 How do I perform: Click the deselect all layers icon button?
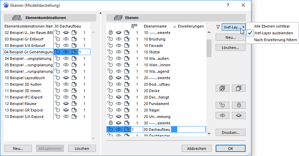pyautogui.click(x=238, y=88)
